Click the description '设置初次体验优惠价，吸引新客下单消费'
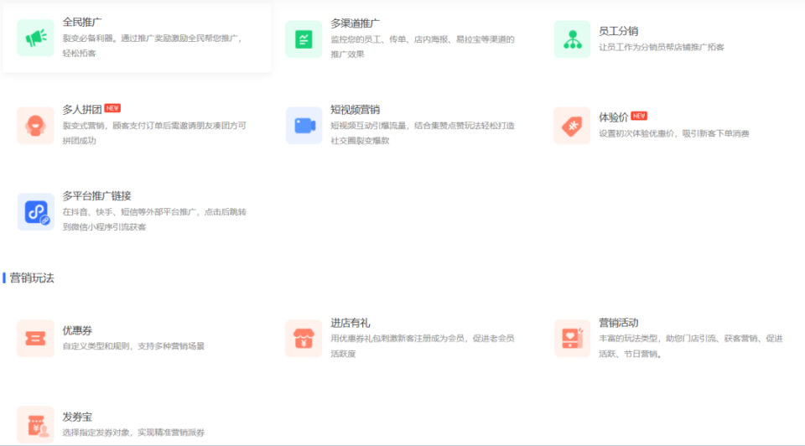805x446 pixels. pyautogui.click(x=673, y=133)
